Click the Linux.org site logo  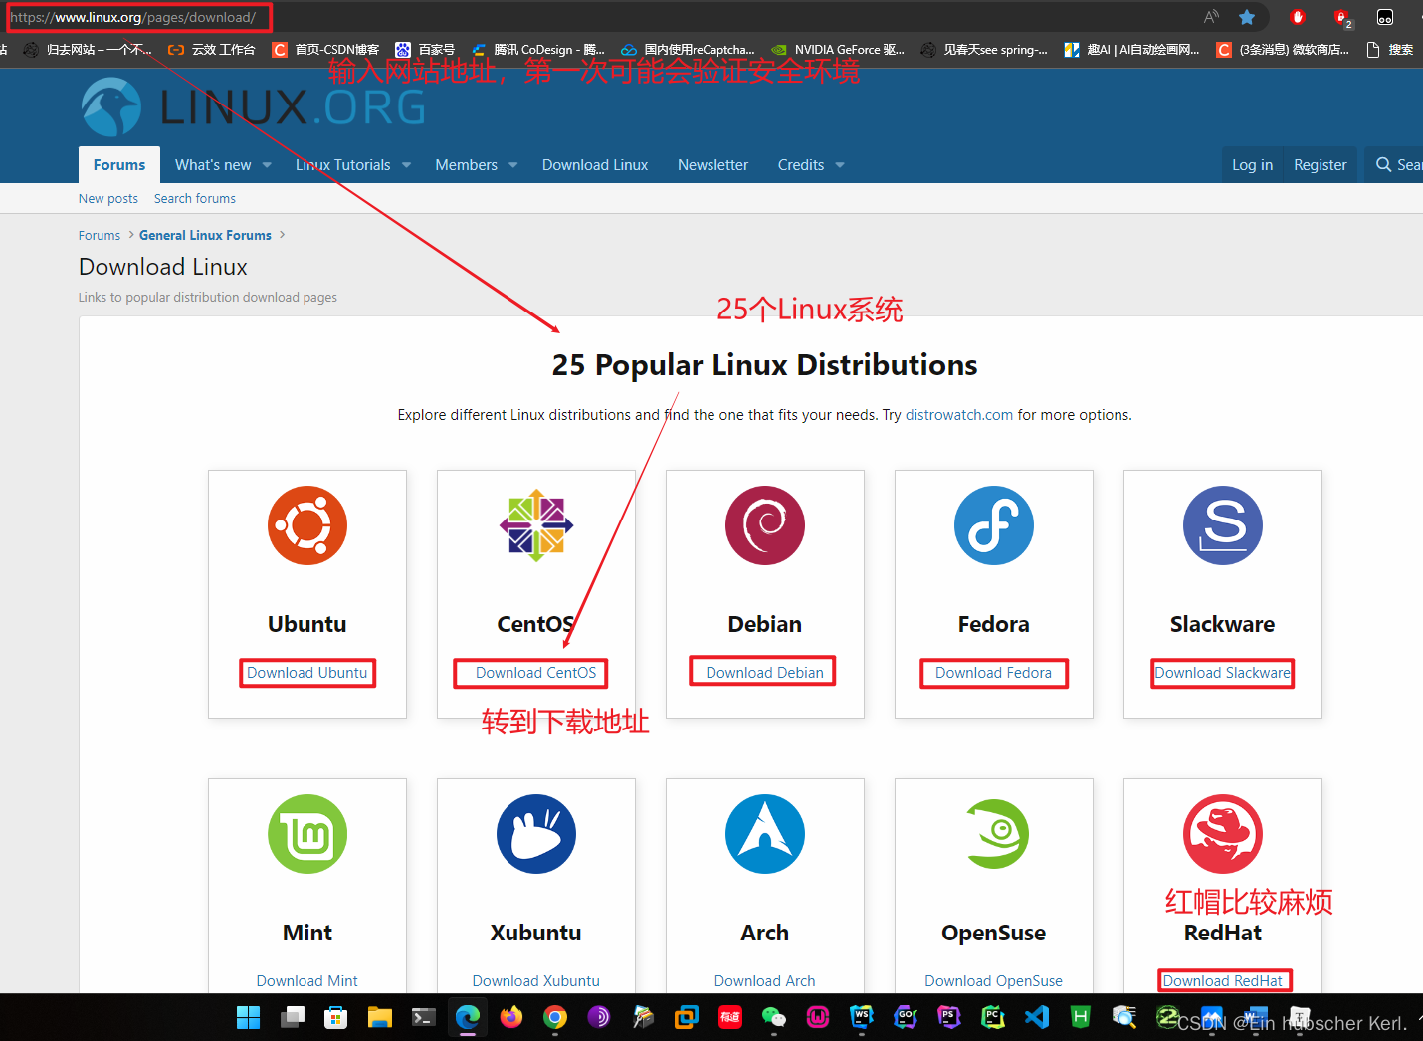(254, 107)
